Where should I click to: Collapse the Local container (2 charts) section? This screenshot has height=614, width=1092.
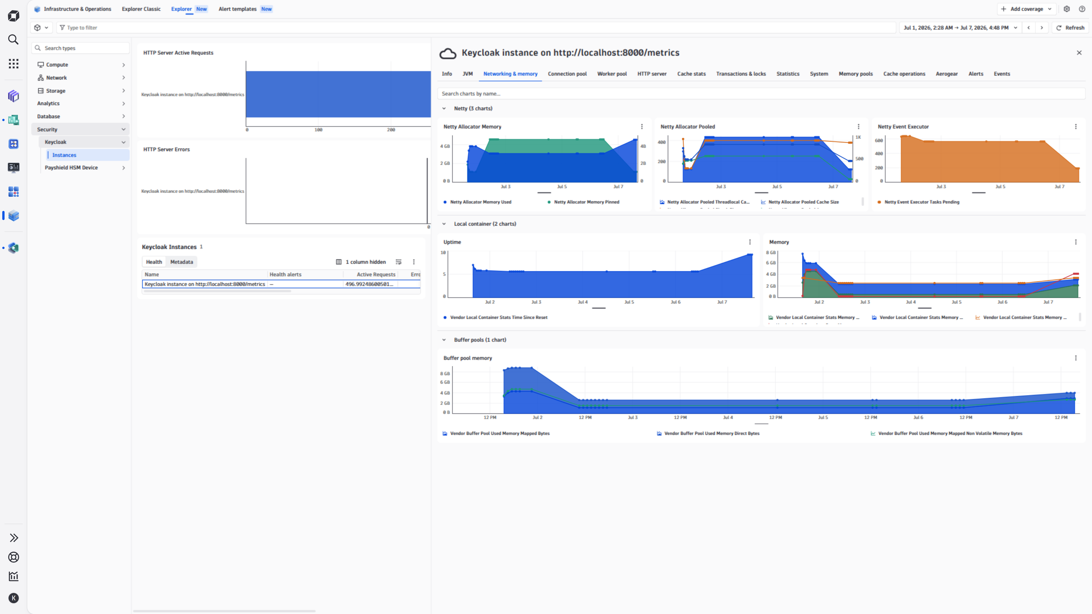coord(444,224)
